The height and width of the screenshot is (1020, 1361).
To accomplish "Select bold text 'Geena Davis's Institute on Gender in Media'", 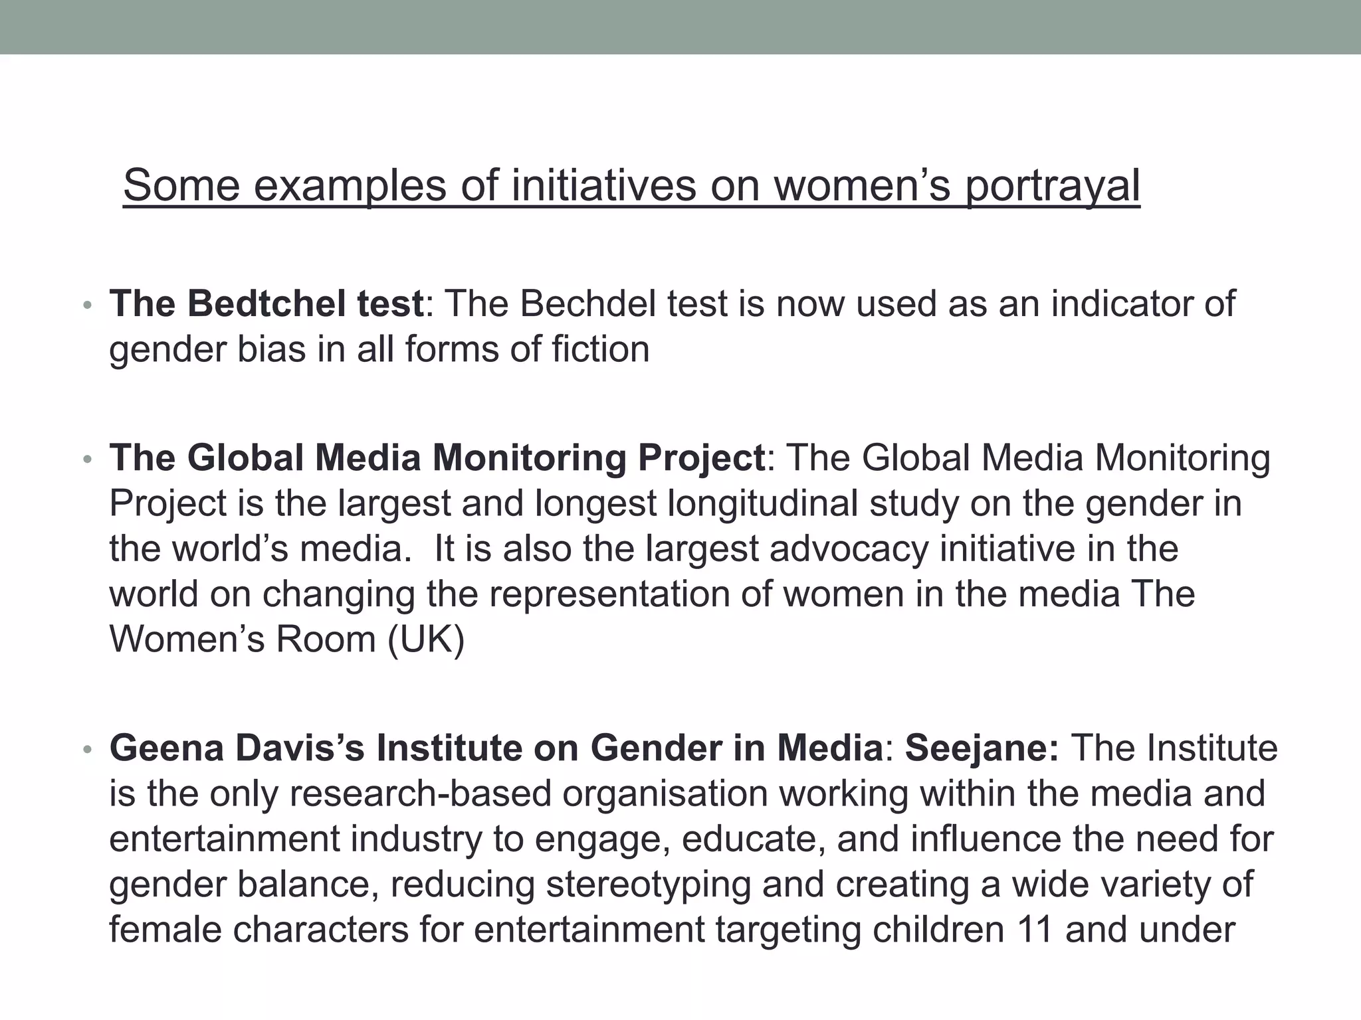I will [496, 748].
